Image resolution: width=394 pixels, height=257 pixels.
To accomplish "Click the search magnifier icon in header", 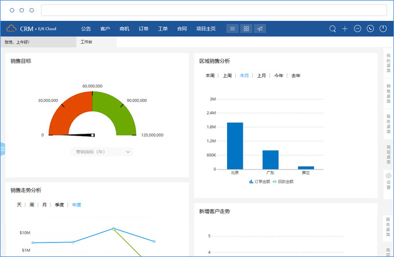I will (x=333, y=28).
